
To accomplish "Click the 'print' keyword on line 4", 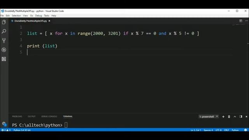I will pos(33,46).
